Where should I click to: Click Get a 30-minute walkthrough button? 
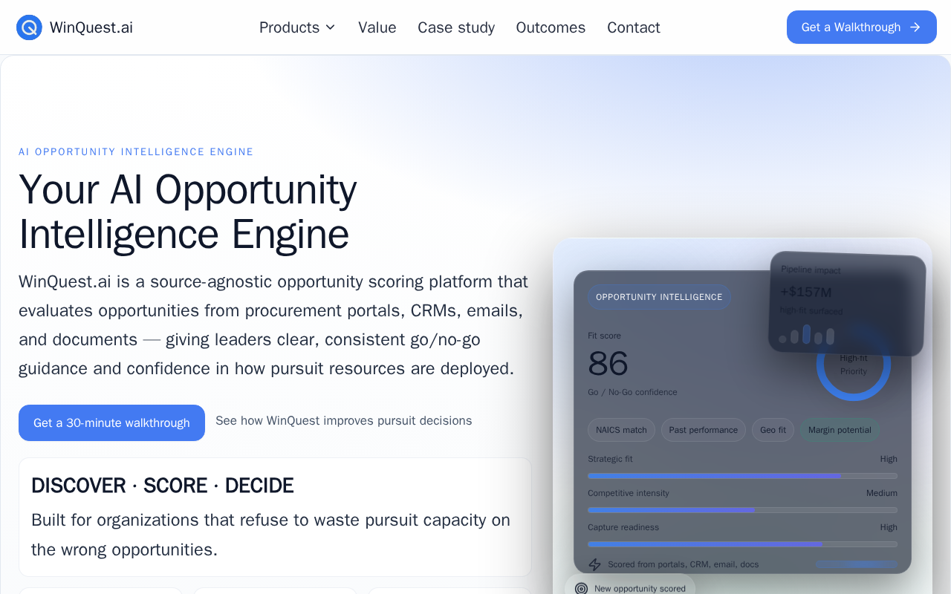coord(111,422)
